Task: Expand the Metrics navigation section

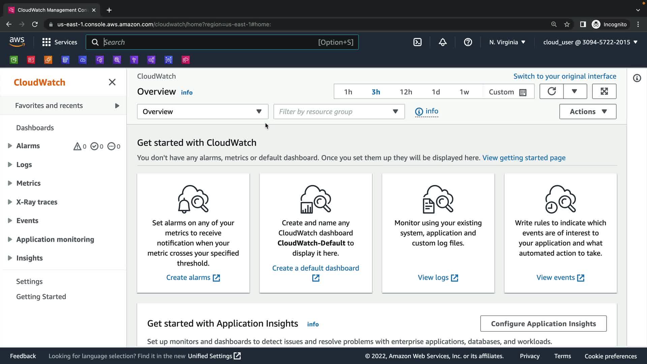Action: 10,183
